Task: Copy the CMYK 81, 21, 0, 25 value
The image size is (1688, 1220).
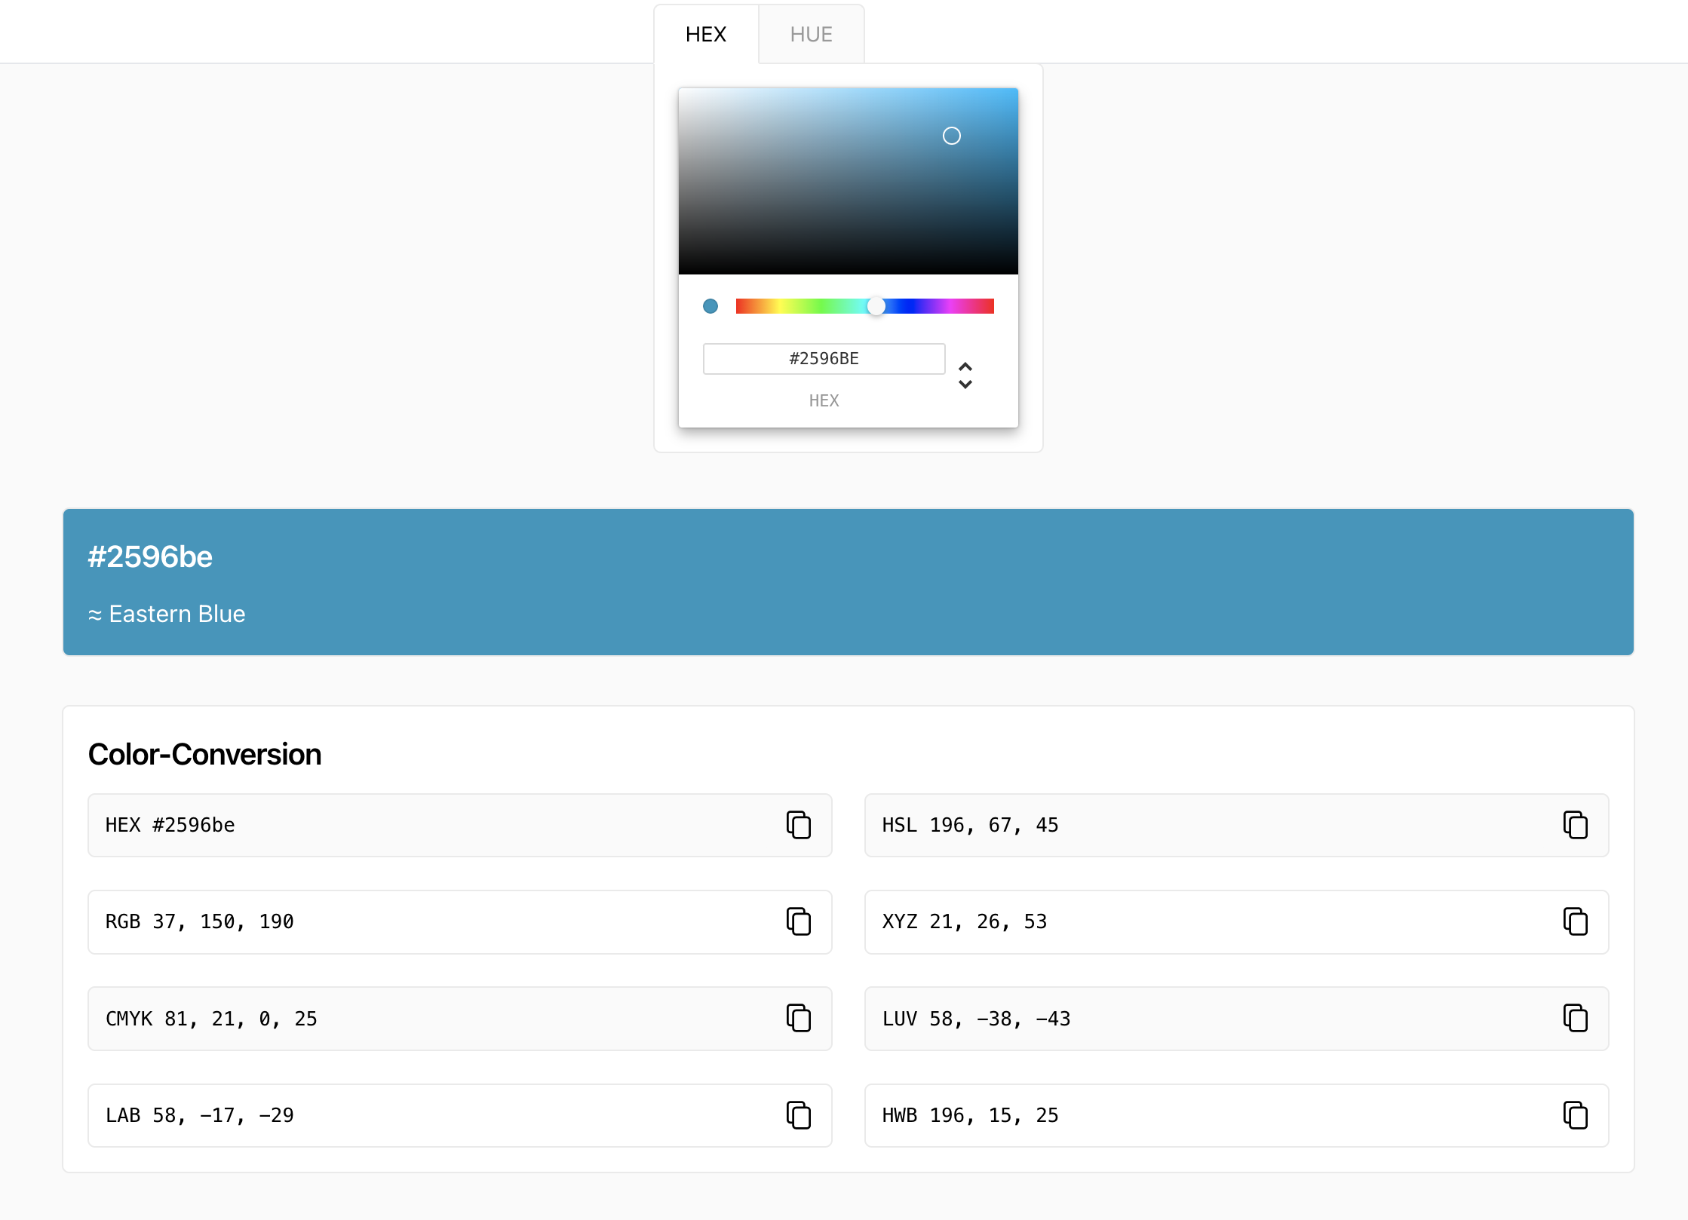Action: coord(801,1017)
